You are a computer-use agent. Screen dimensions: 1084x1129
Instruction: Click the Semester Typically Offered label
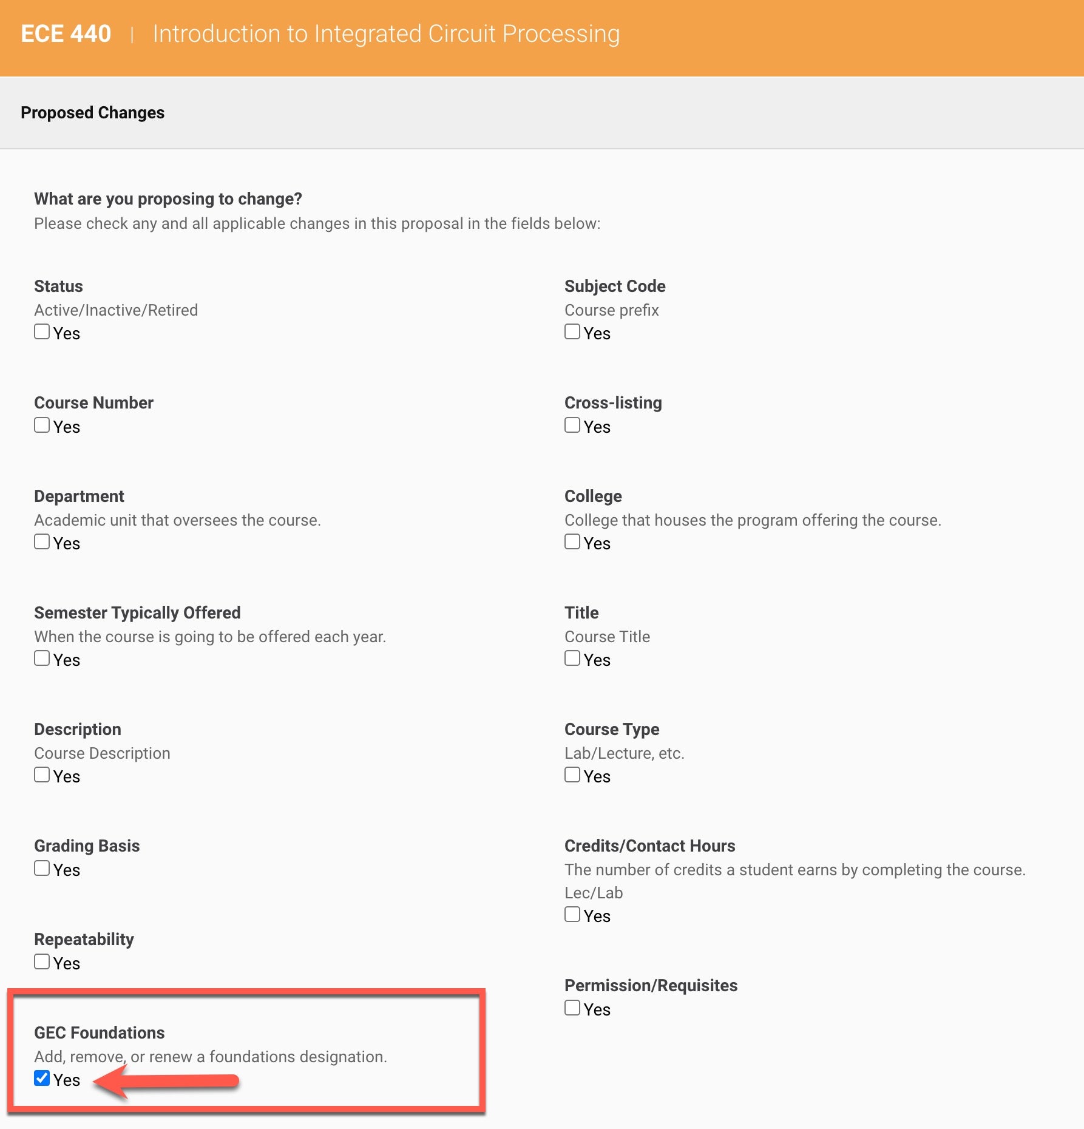(x=137, y=613)
